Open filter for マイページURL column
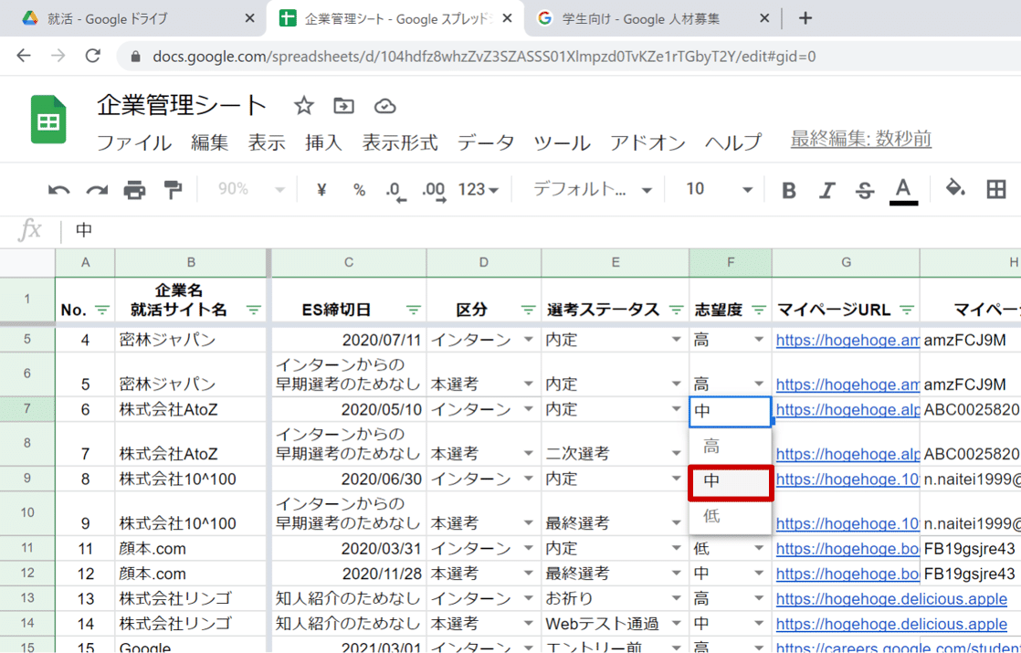 pos(907,310)
